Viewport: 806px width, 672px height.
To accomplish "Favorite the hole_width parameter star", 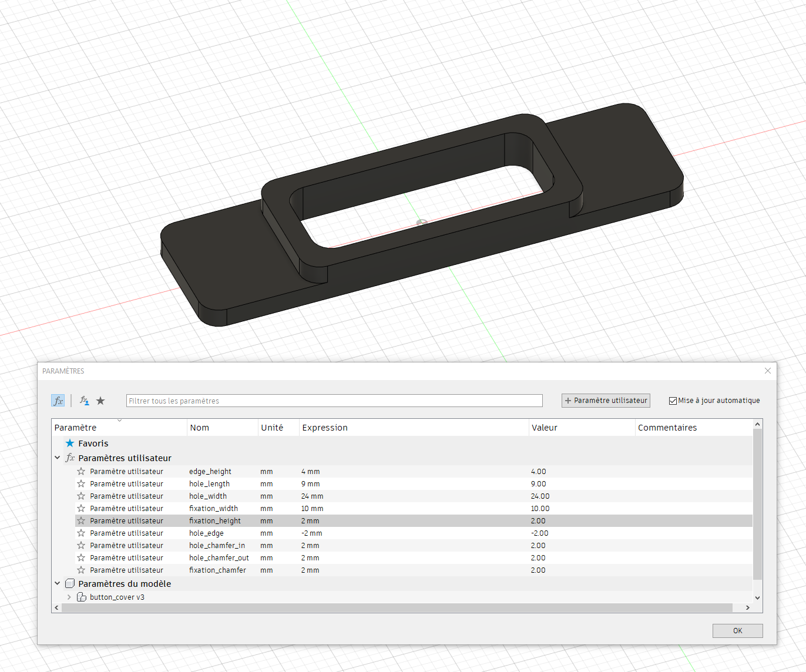I will pyautogui.click(x=80, y=496).
